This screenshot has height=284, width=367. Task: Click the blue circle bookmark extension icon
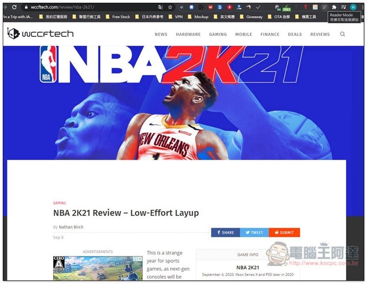191,7
